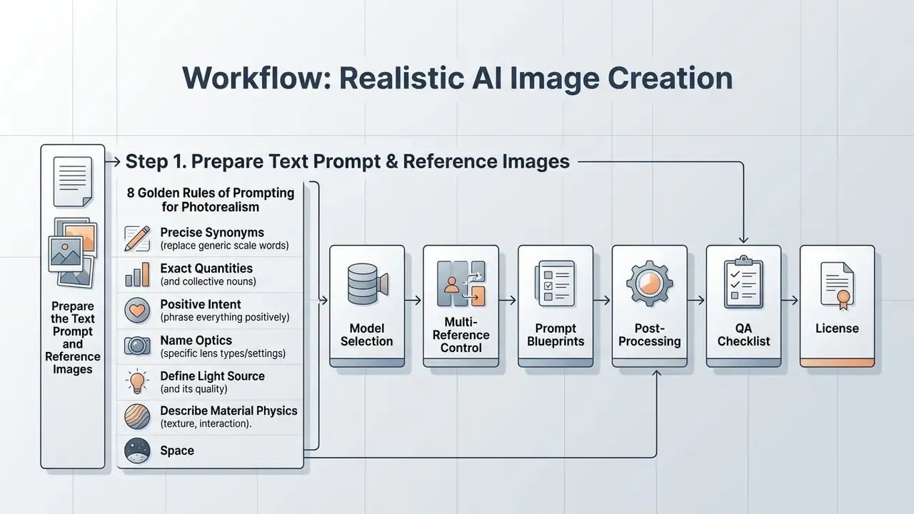Open the certificate icon above License
Viewport: 914px width, 514px height.
(x=838, y=286)
